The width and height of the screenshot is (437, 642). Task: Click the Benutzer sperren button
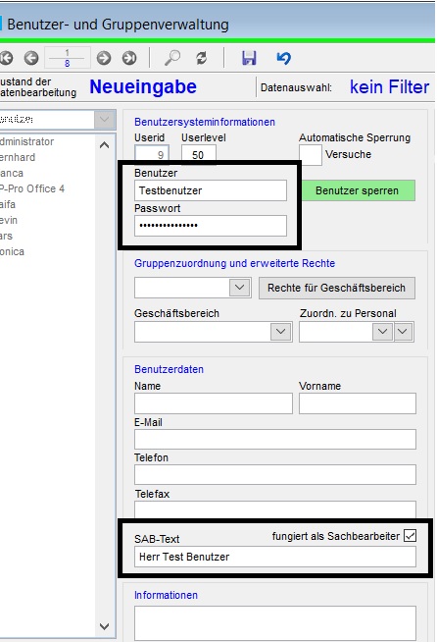pos(357,190)
